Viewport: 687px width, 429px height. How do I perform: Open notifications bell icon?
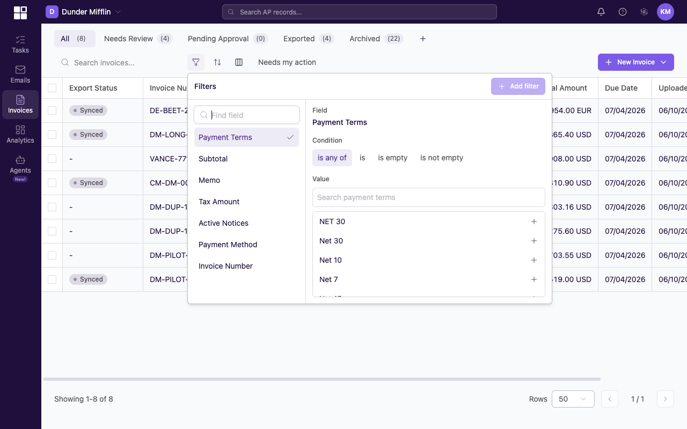(601, 12)
